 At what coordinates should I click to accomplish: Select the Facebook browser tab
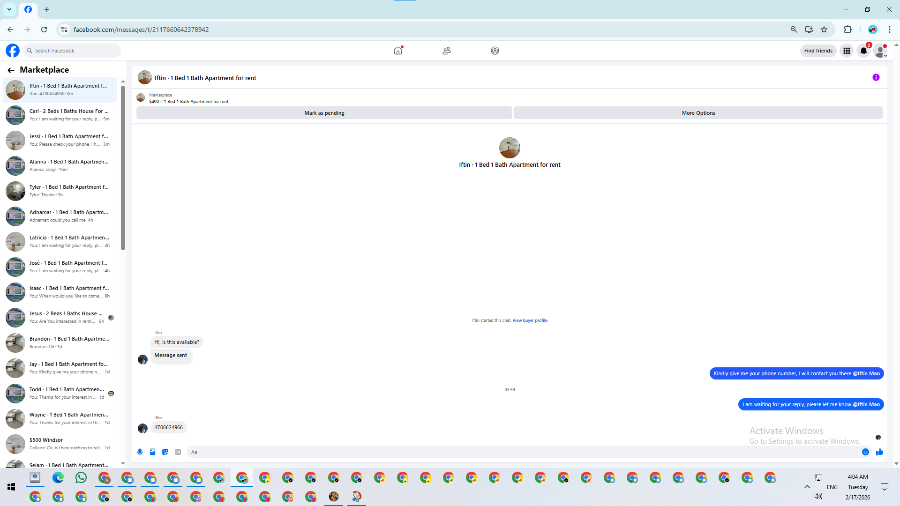[28, 9]
